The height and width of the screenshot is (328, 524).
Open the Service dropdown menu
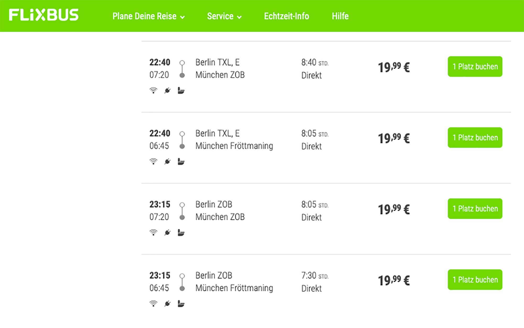(x=224, y=16)
